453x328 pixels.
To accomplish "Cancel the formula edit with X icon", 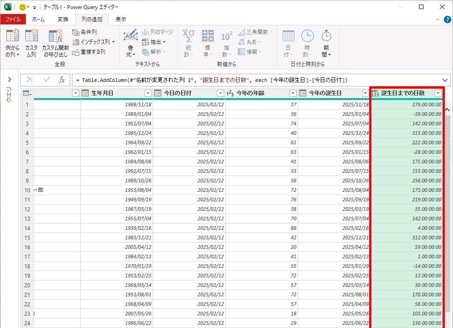I will [30, 80].
